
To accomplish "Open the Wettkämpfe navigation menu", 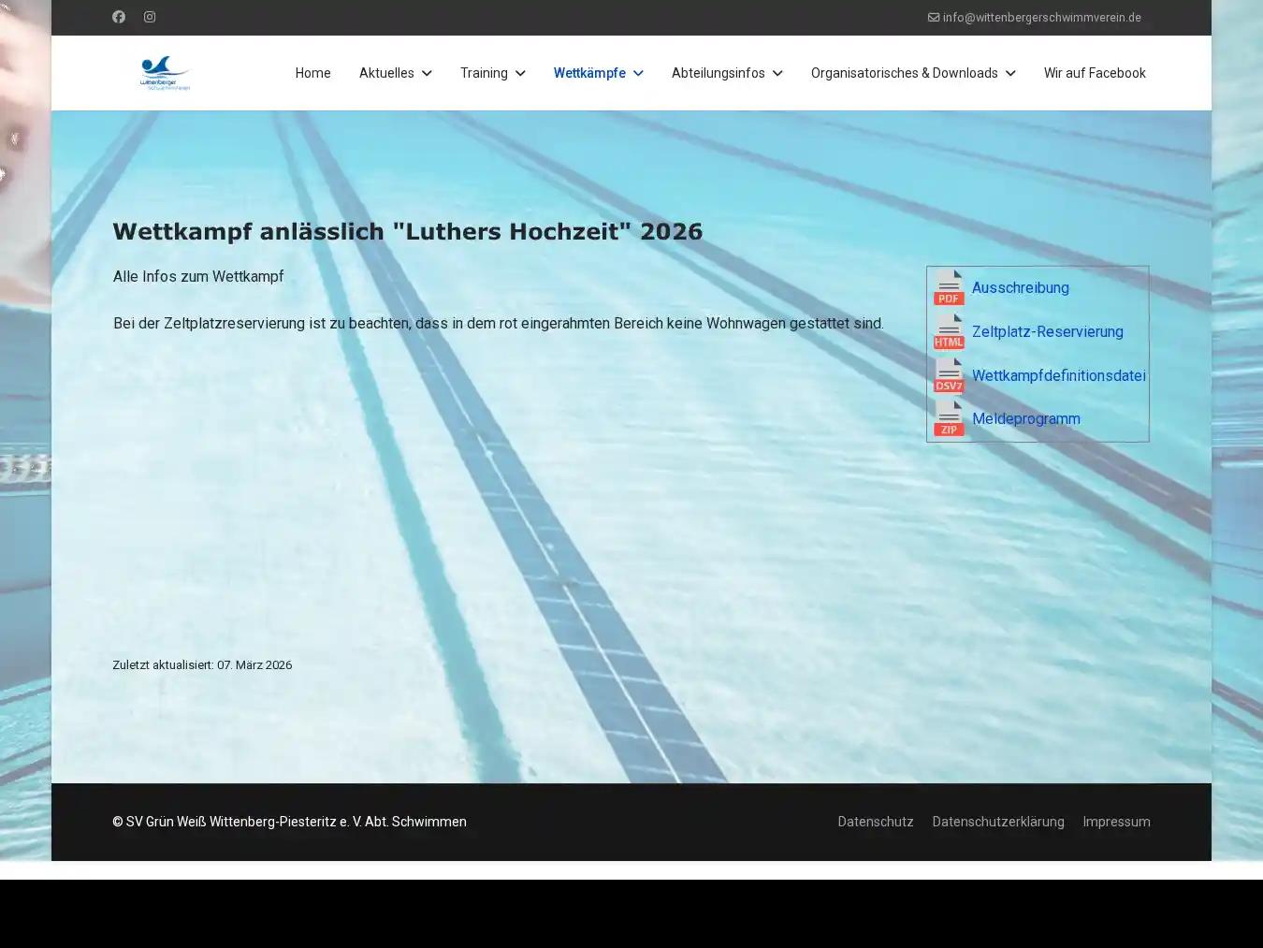I will tap(599, 73).
